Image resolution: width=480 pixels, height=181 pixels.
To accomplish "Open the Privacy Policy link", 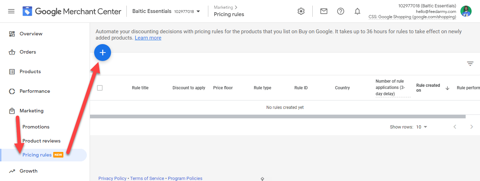I will click(112, 178).
